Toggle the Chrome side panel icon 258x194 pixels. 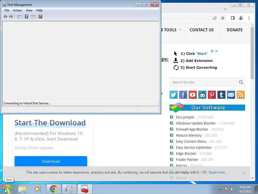tap(233, 18)
